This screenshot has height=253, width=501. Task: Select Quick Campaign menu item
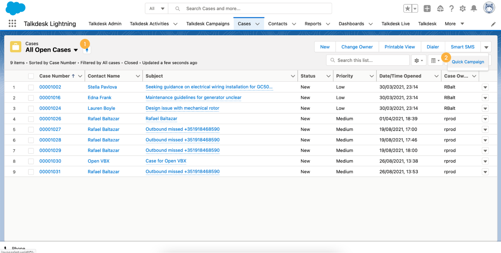point(468,62)
